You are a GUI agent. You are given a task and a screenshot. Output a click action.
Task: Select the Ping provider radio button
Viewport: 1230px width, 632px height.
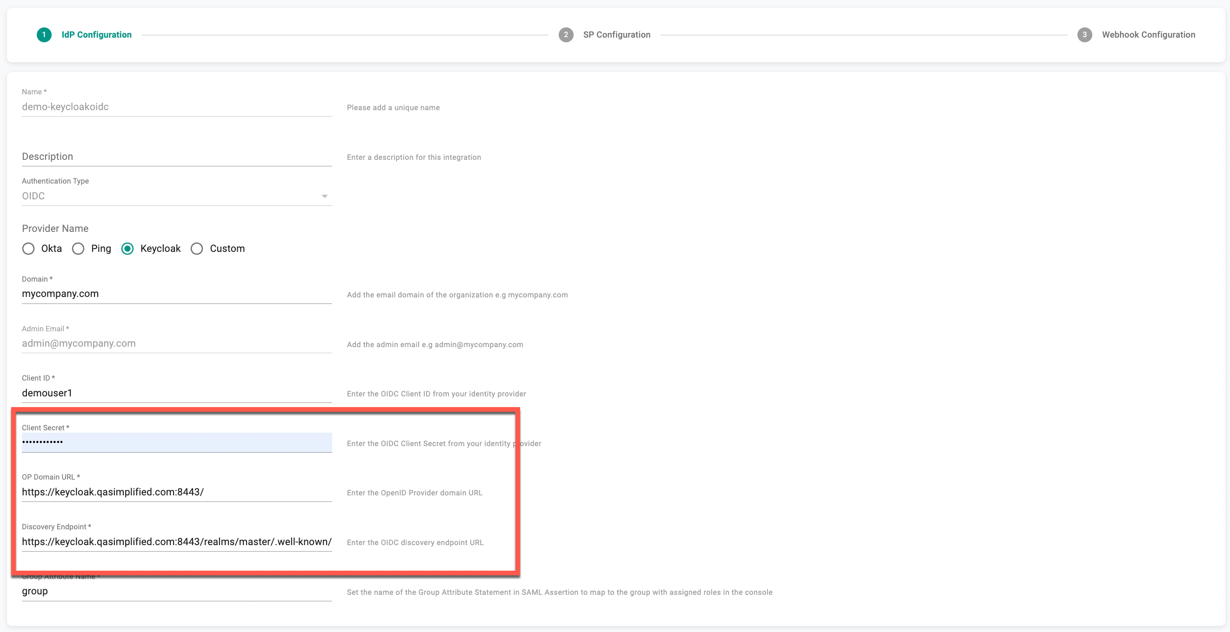[78, 249]
